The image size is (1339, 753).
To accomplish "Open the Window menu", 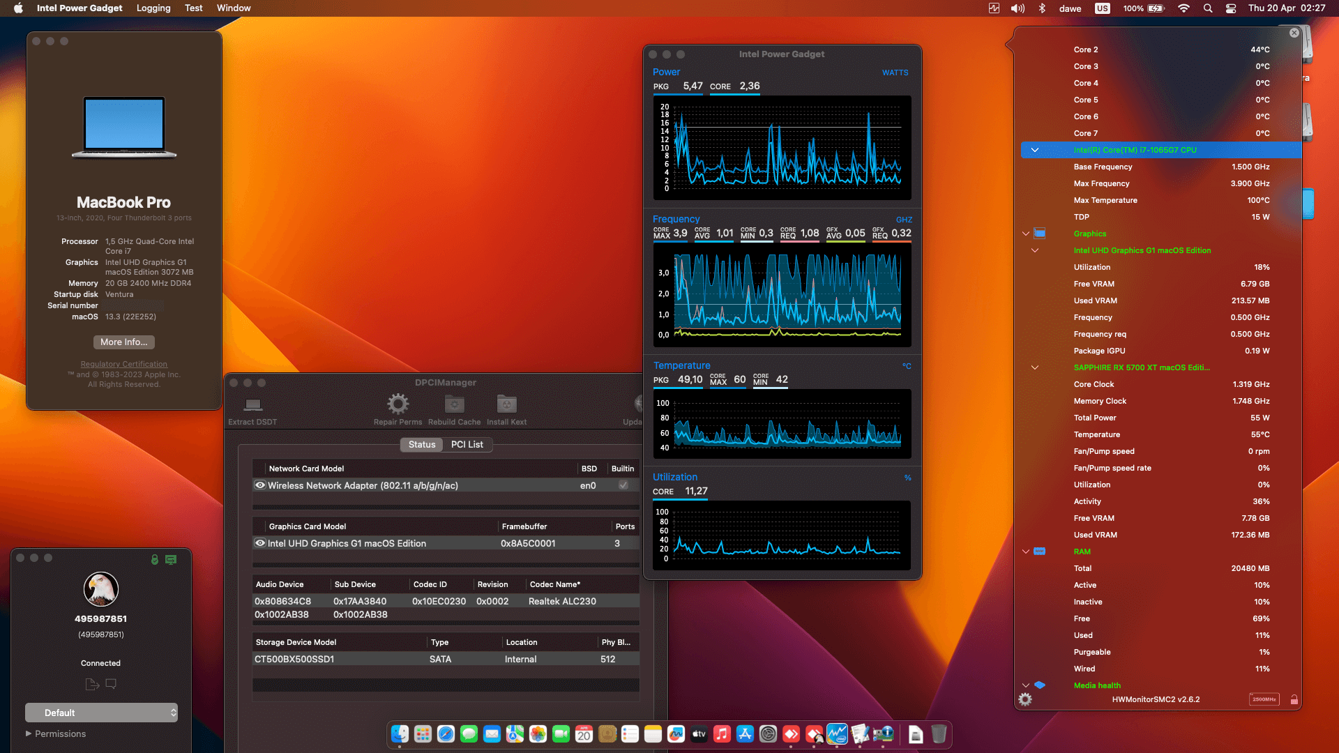I will tap(234, 8).
